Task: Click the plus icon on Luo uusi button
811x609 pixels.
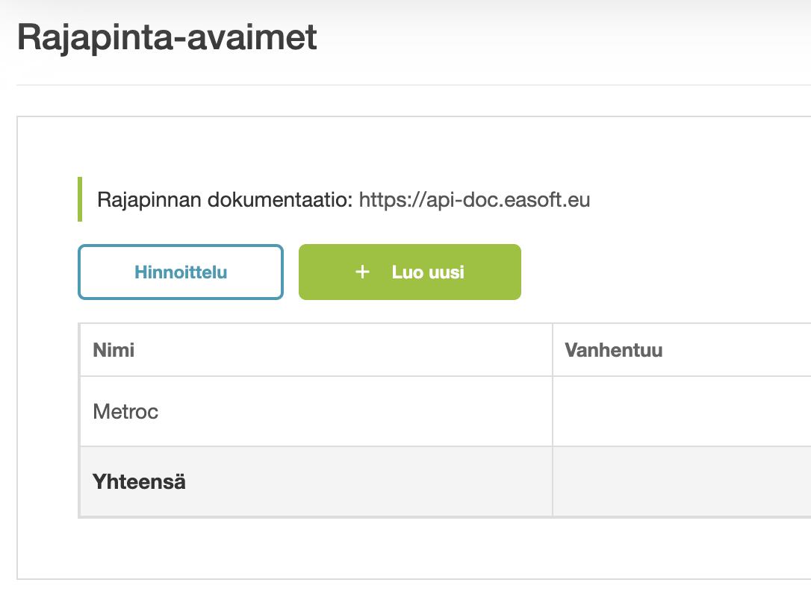Action: (x=362, y=272)
